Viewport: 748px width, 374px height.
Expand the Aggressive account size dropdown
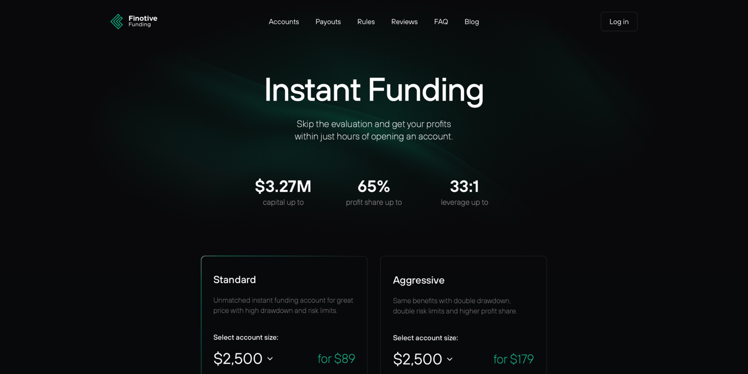click(x=423, y=358)
